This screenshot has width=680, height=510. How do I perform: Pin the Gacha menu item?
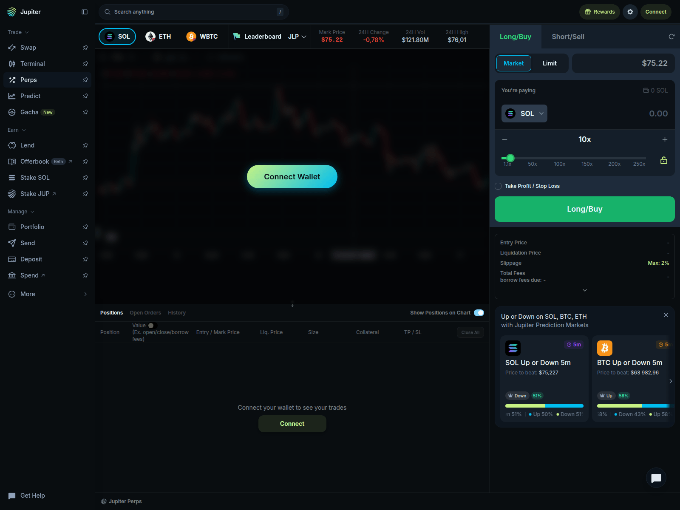click(x=85, y=112)
